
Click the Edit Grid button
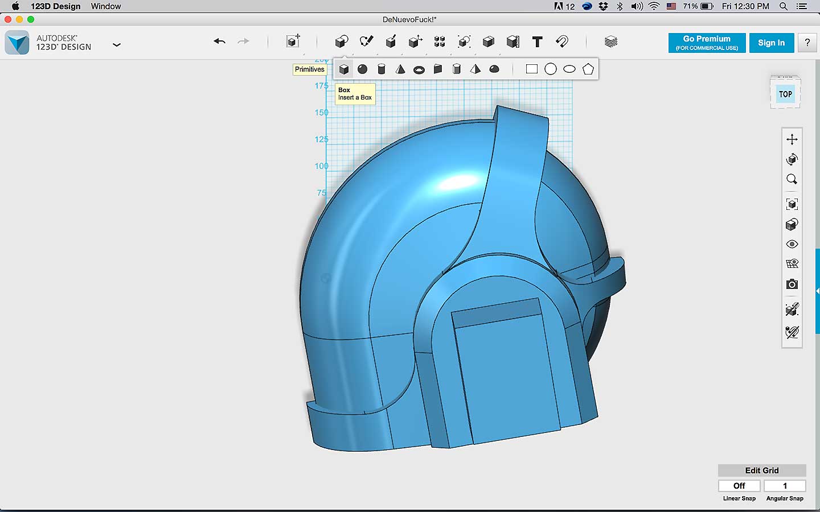(x=762, y=470)
